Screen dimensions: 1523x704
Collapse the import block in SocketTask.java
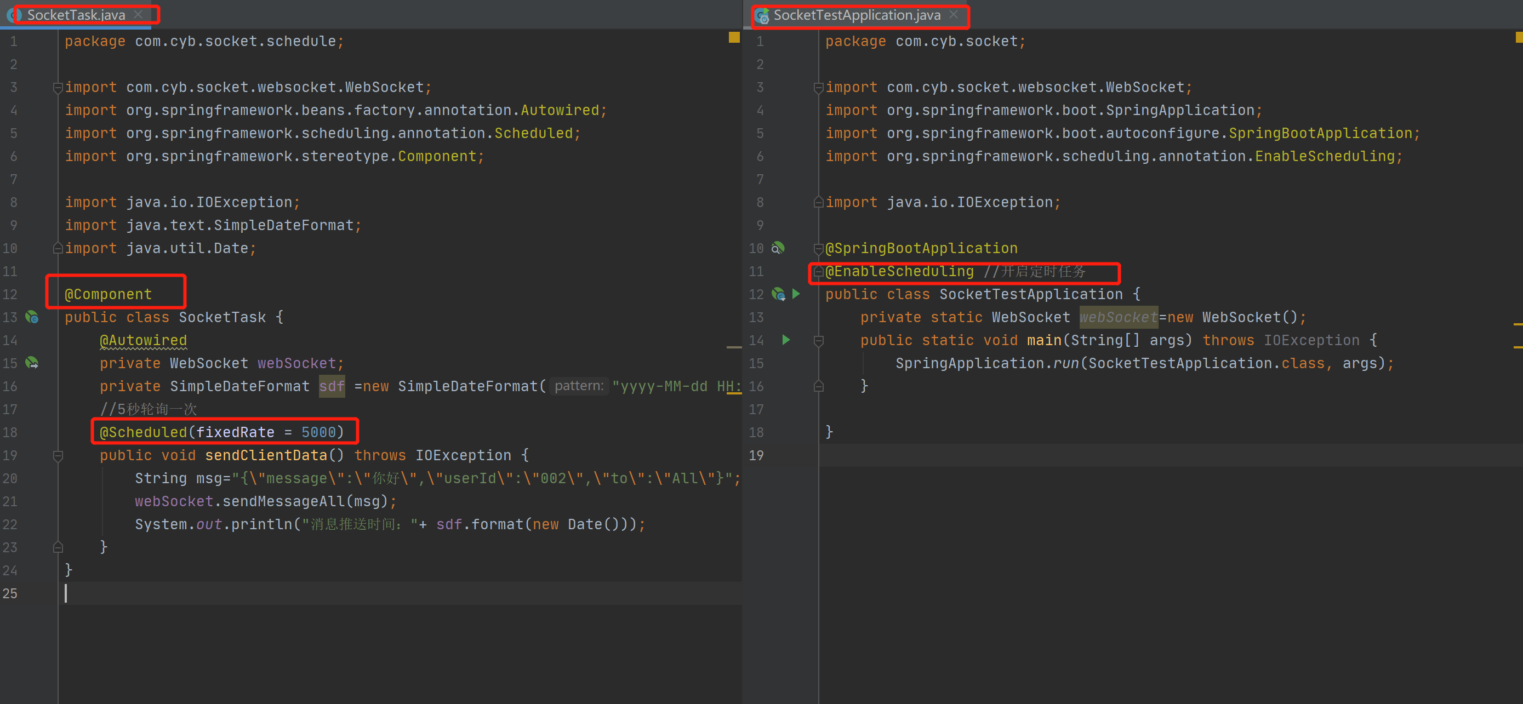click(x=58, y=87)
